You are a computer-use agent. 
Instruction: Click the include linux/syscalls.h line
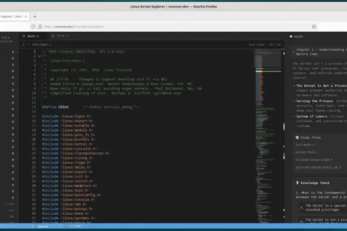[x=69, y=149]
